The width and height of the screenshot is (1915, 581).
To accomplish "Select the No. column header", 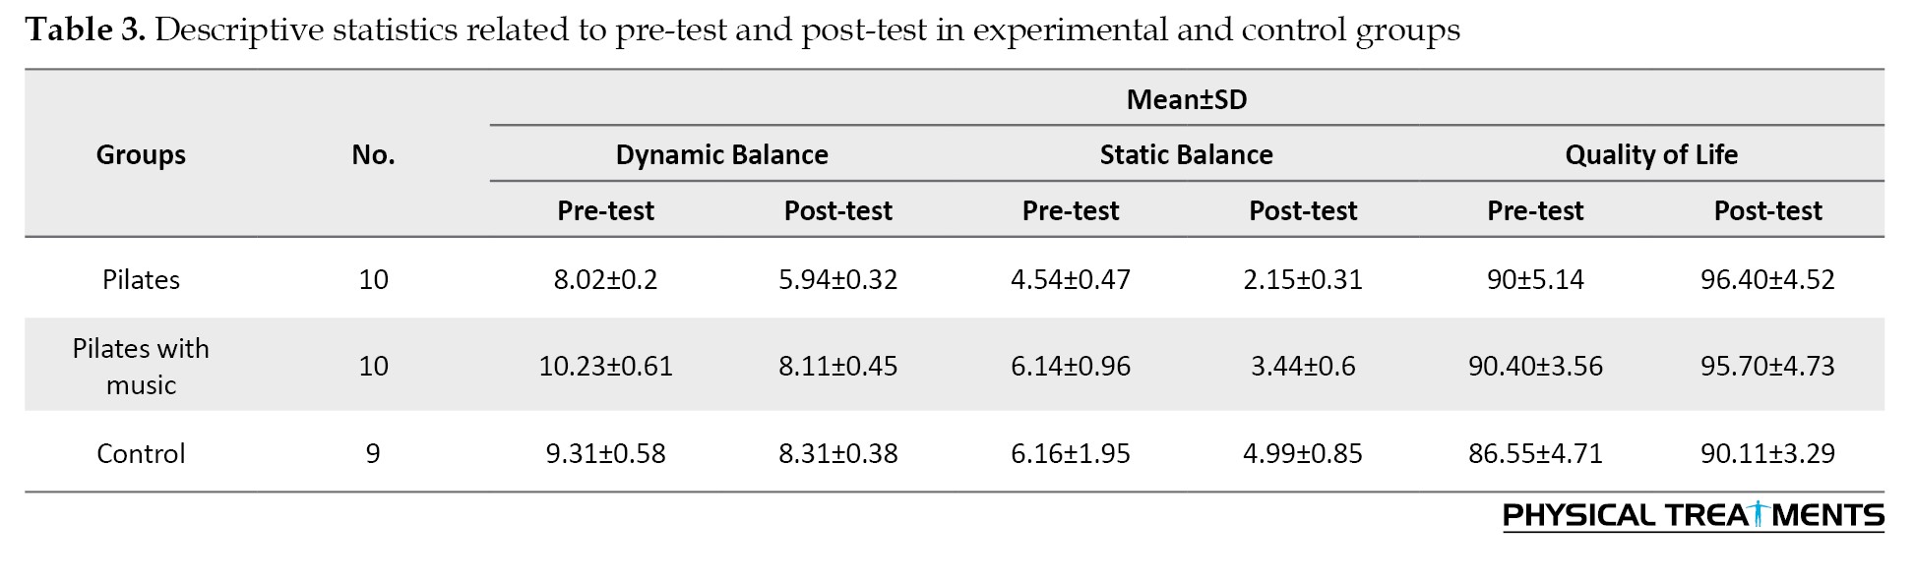I will 373,154.
